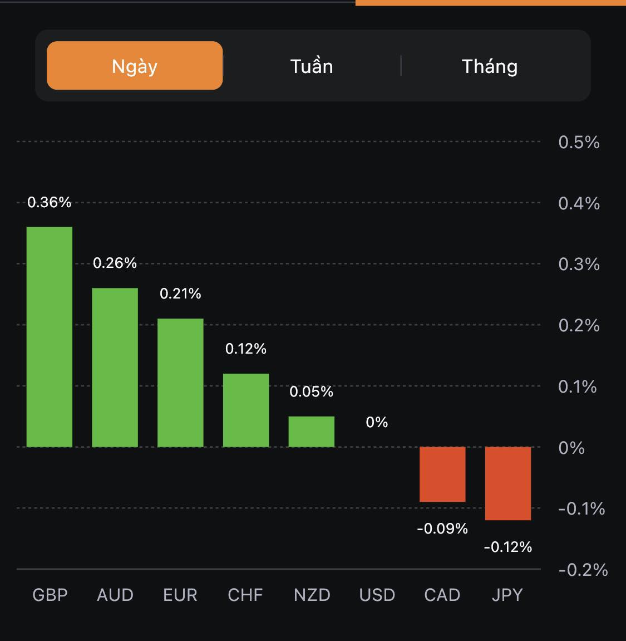The image size is (626, 641).
Task: Tap the red JPY bar
Action: (x=508, y=483)
